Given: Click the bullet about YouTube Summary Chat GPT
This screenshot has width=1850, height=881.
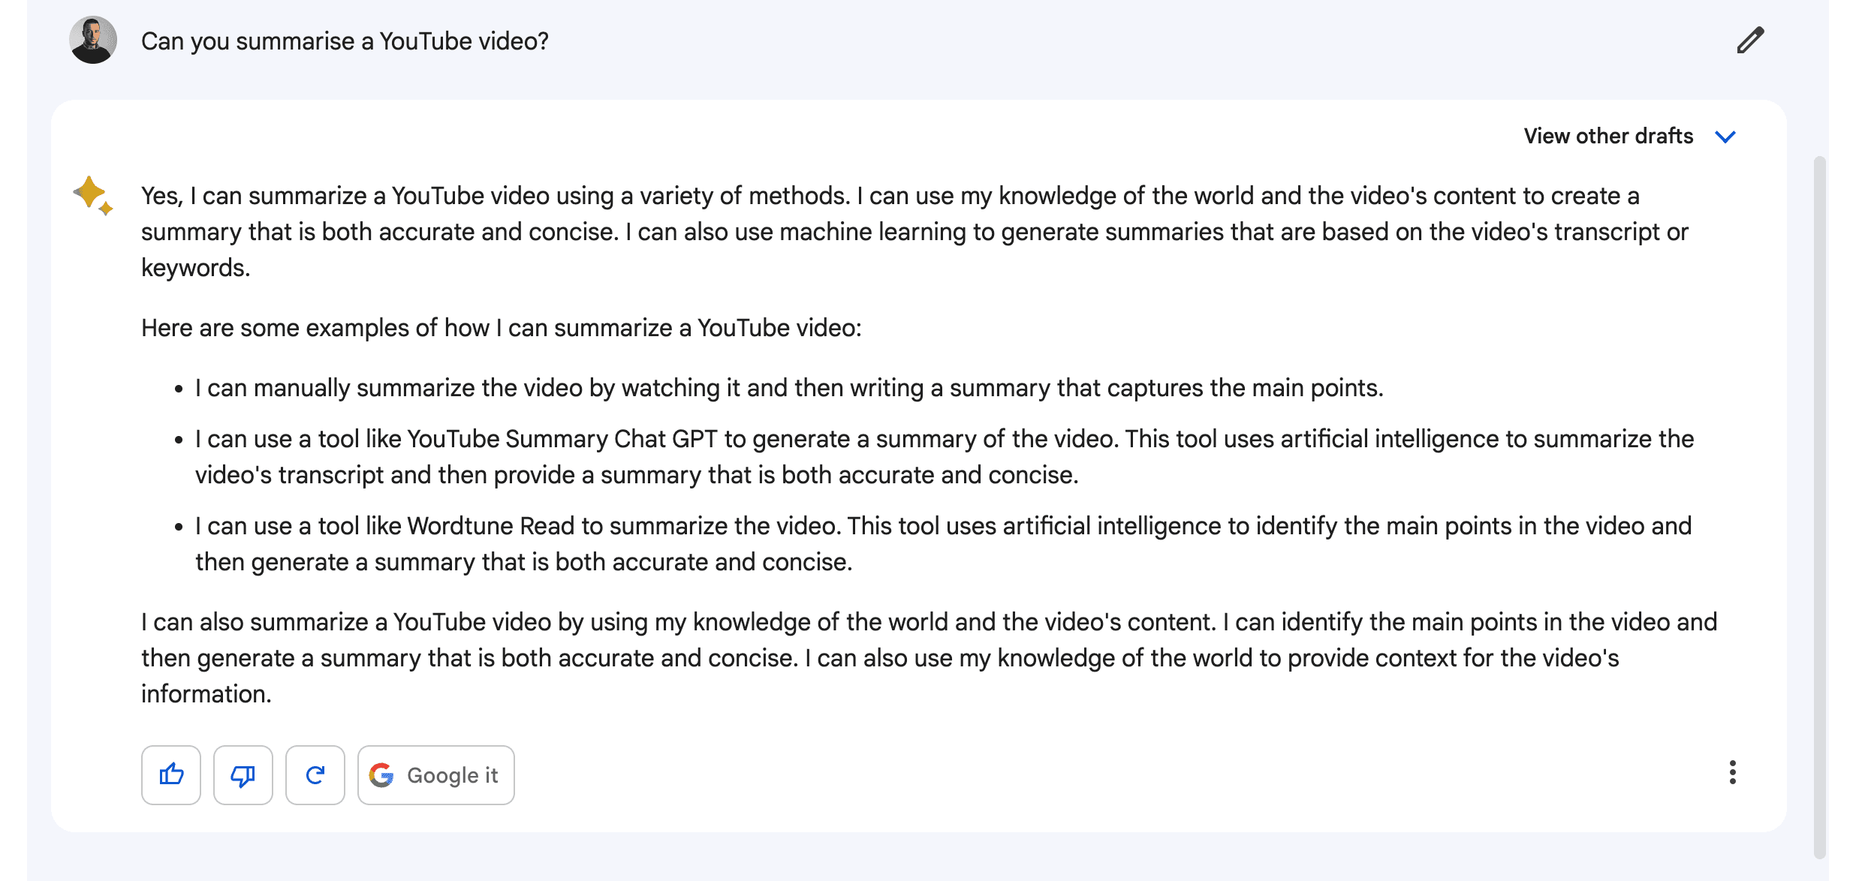Looking at the screenshot, I should pyautogui.click(x=945, y=456).
